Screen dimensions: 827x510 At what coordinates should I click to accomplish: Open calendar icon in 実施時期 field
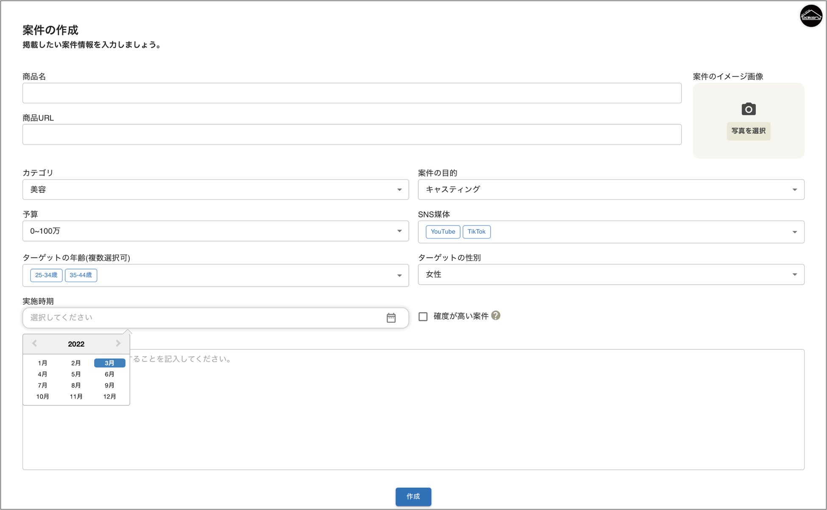pyautogui.click(x=391, y=318)
